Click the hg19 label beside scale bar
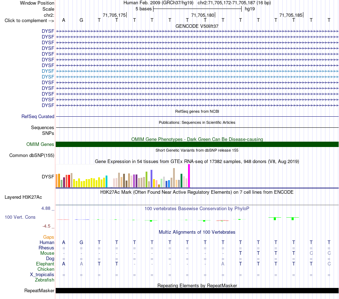The image size is (339, 299). point(250,9)
